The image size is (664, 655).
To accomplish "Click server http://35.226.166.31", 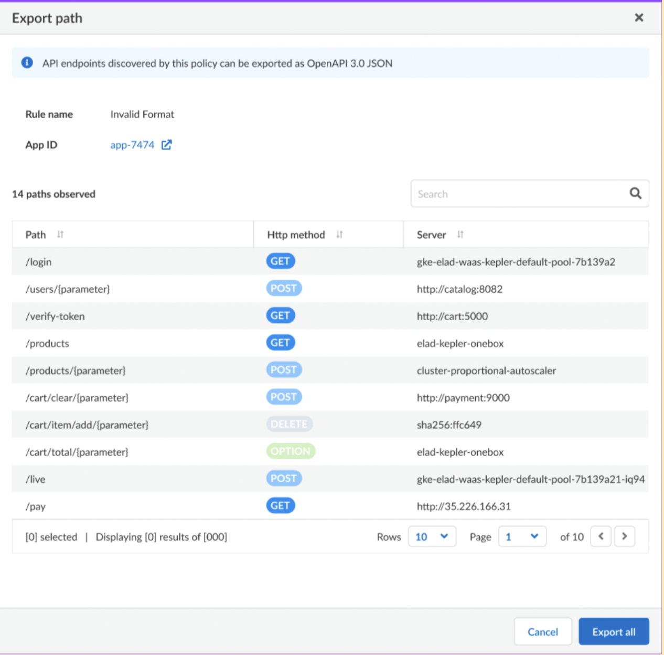I will tap(464, 507).
